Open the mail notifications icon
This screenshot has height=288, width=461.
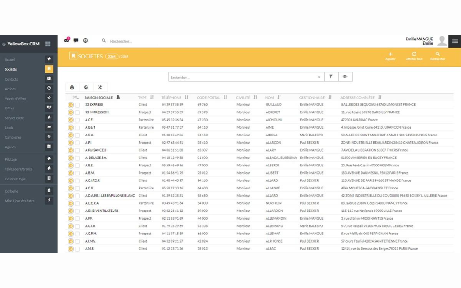click(67, 40)
